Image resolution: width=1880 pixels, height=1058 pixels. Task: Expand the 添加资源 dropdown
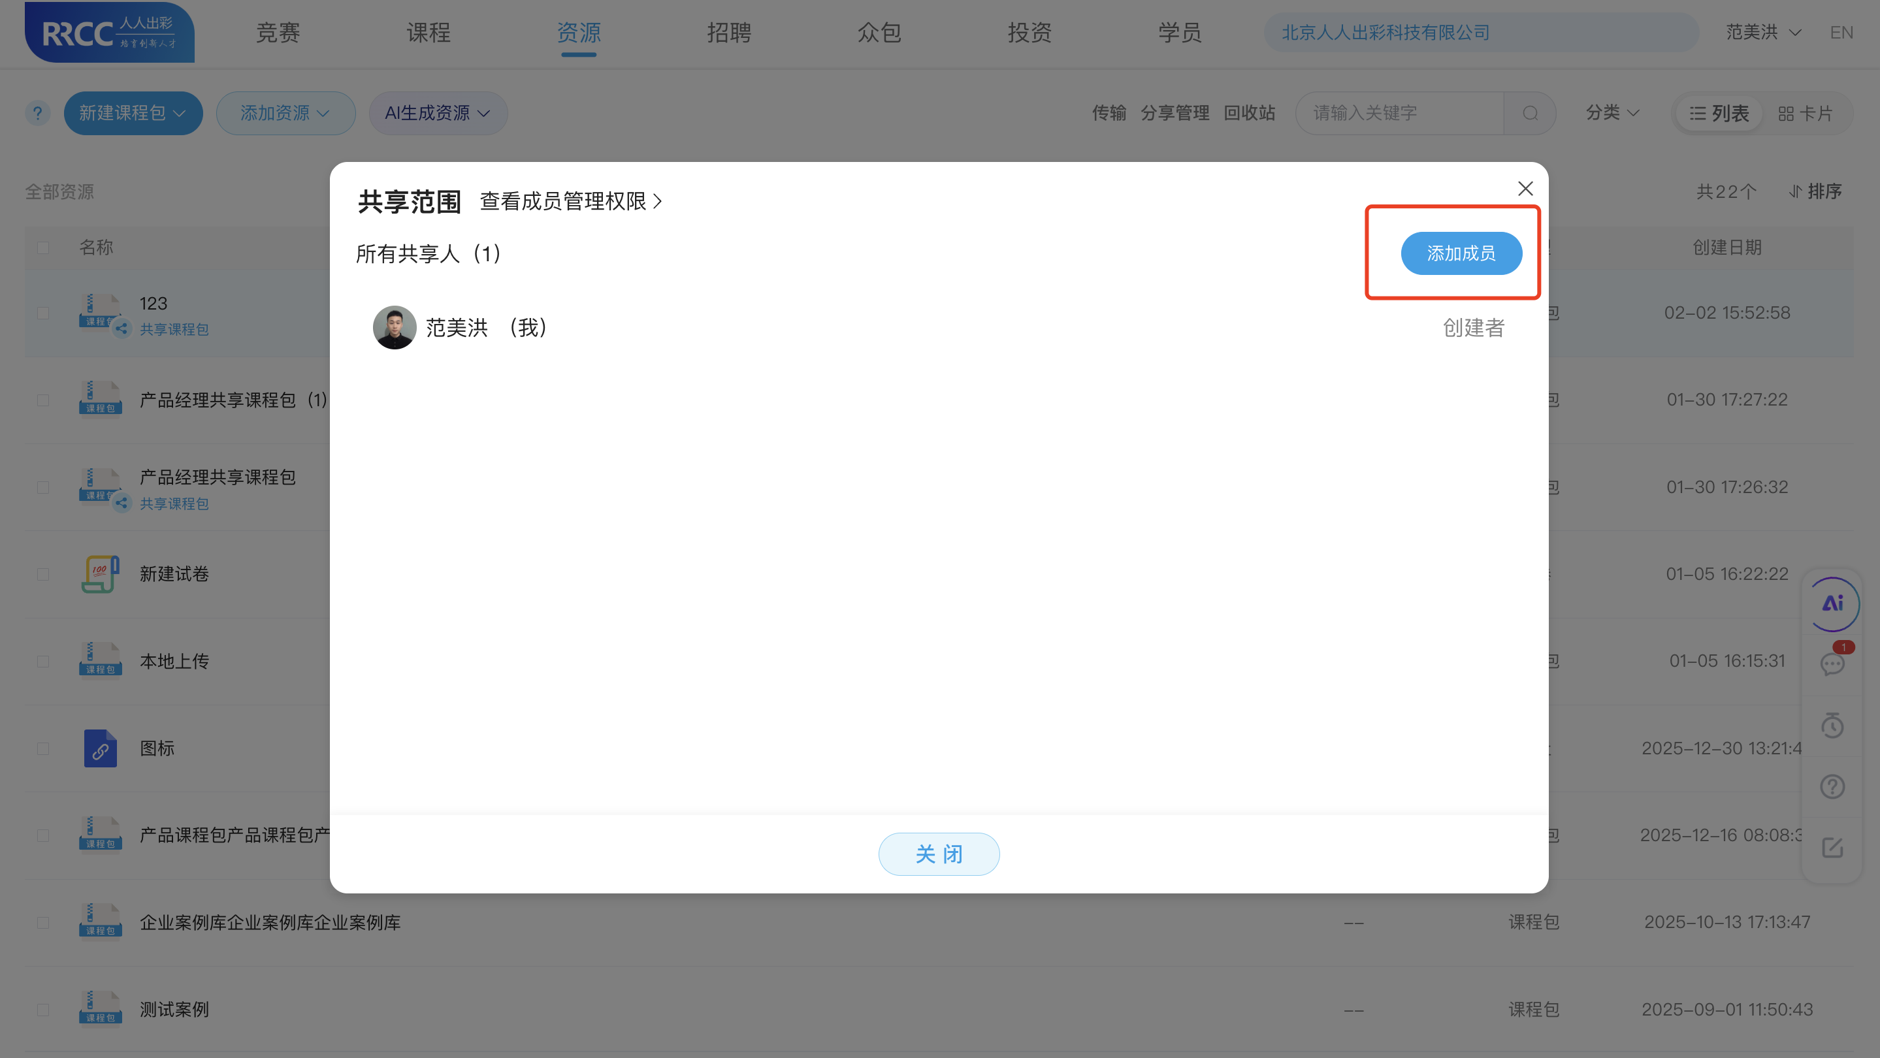(285, 113)
